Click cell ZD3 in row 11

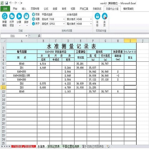pos(22,88)
